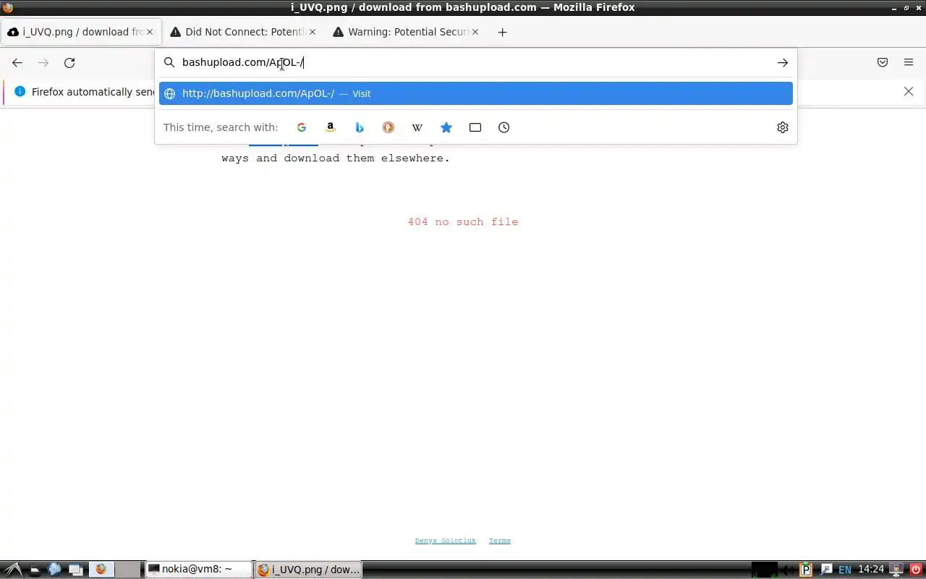Open the Firefox application menu
This screenshot has height=579, width=926.
(x=909, y=63)
